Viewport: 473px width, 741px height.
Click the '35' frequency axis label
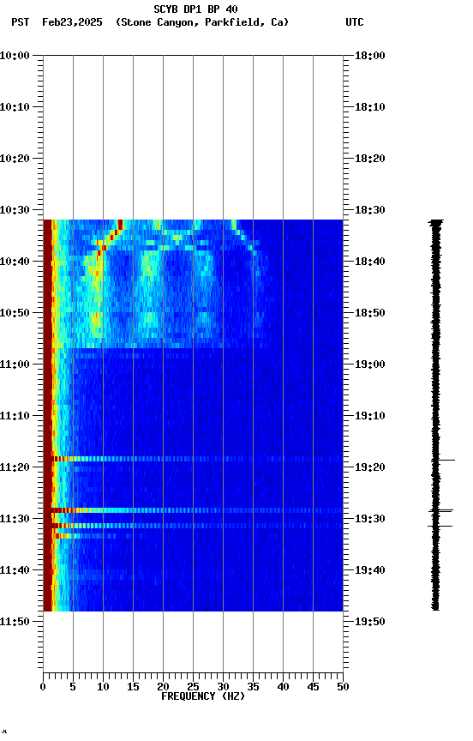coord(253,687)
